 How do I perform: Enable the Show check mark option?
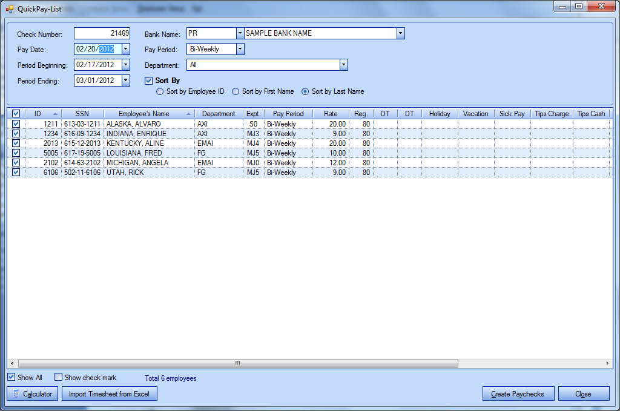(59, 378)
